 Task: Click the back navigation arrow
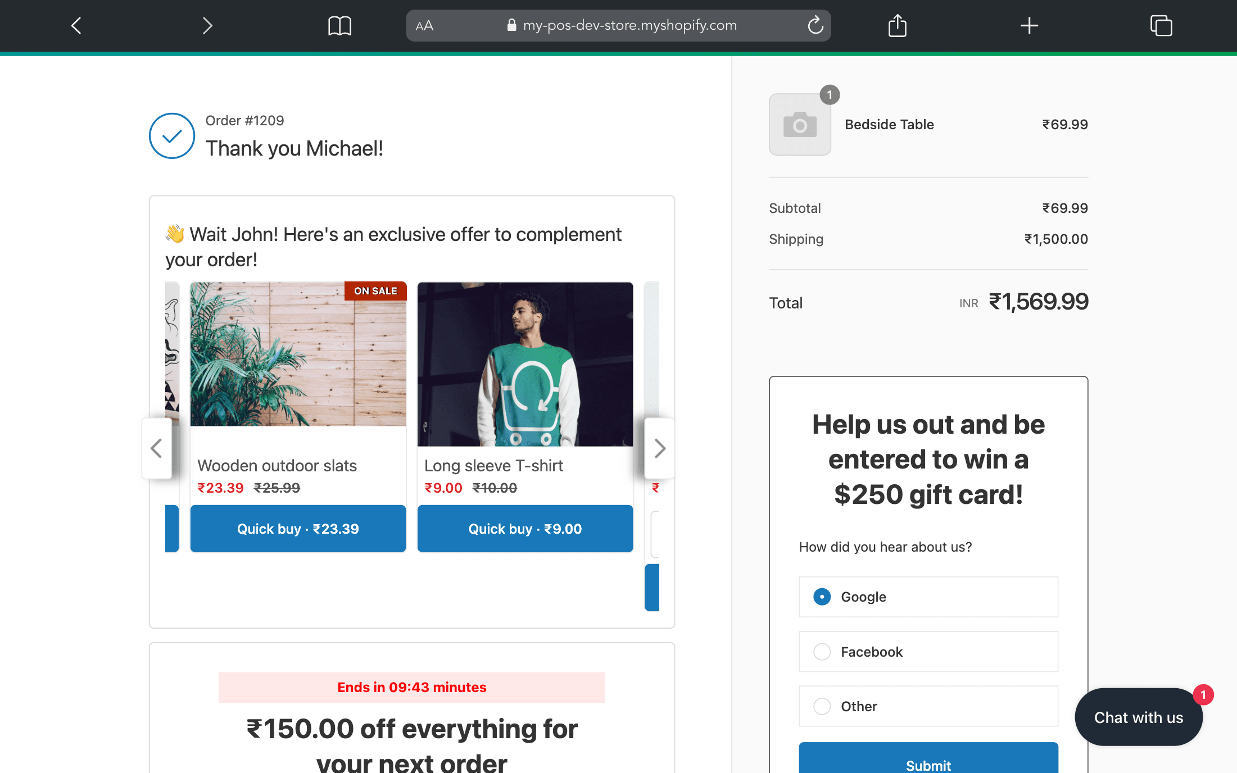tap(76, 25)
